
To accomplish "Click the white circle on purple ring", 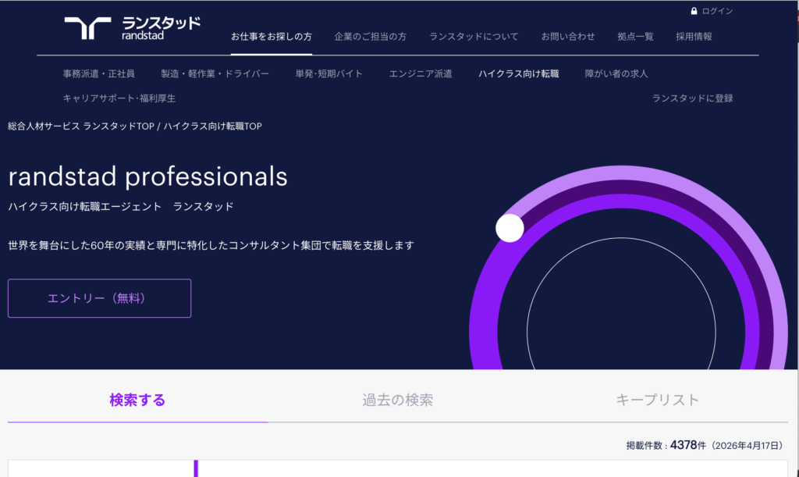I will pyautogui.click(x=510, y=228).
